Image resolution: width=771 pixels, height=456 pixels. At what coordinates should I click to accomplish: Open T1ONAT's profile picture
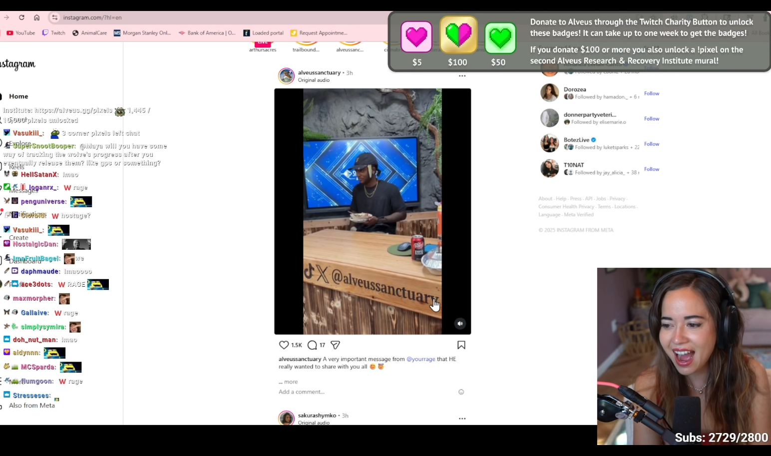[x=549, y=169]
